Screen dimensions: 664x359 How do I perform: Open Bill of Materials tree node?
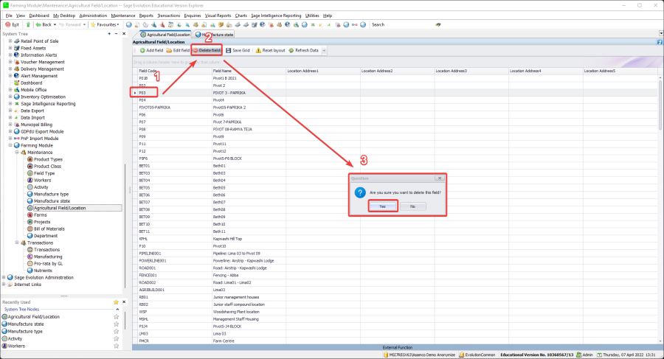[51, 229]
